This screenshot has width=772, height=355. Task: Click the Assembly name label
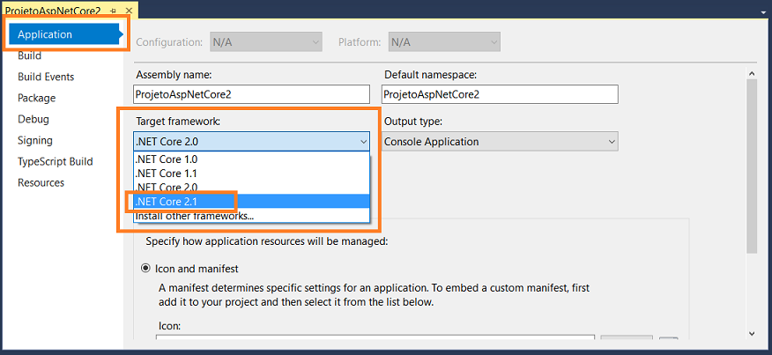[174, 75]
